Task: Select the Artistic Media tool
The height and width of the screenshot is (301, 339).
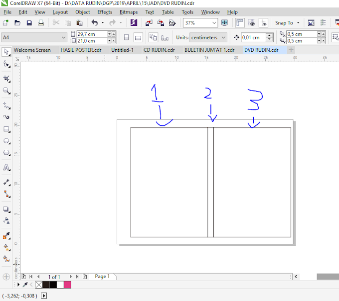Action: 6,117
